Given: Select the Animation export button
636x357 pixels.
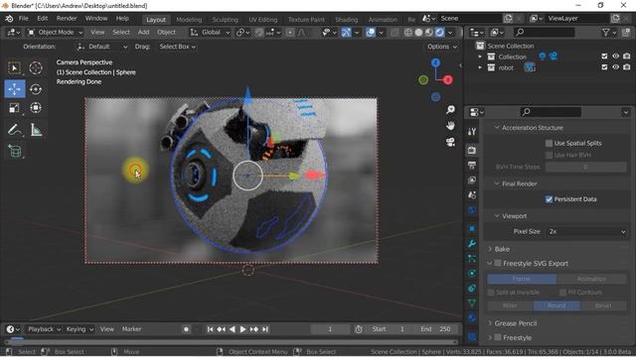Looking at the screenshot, I should click(591, 279).
